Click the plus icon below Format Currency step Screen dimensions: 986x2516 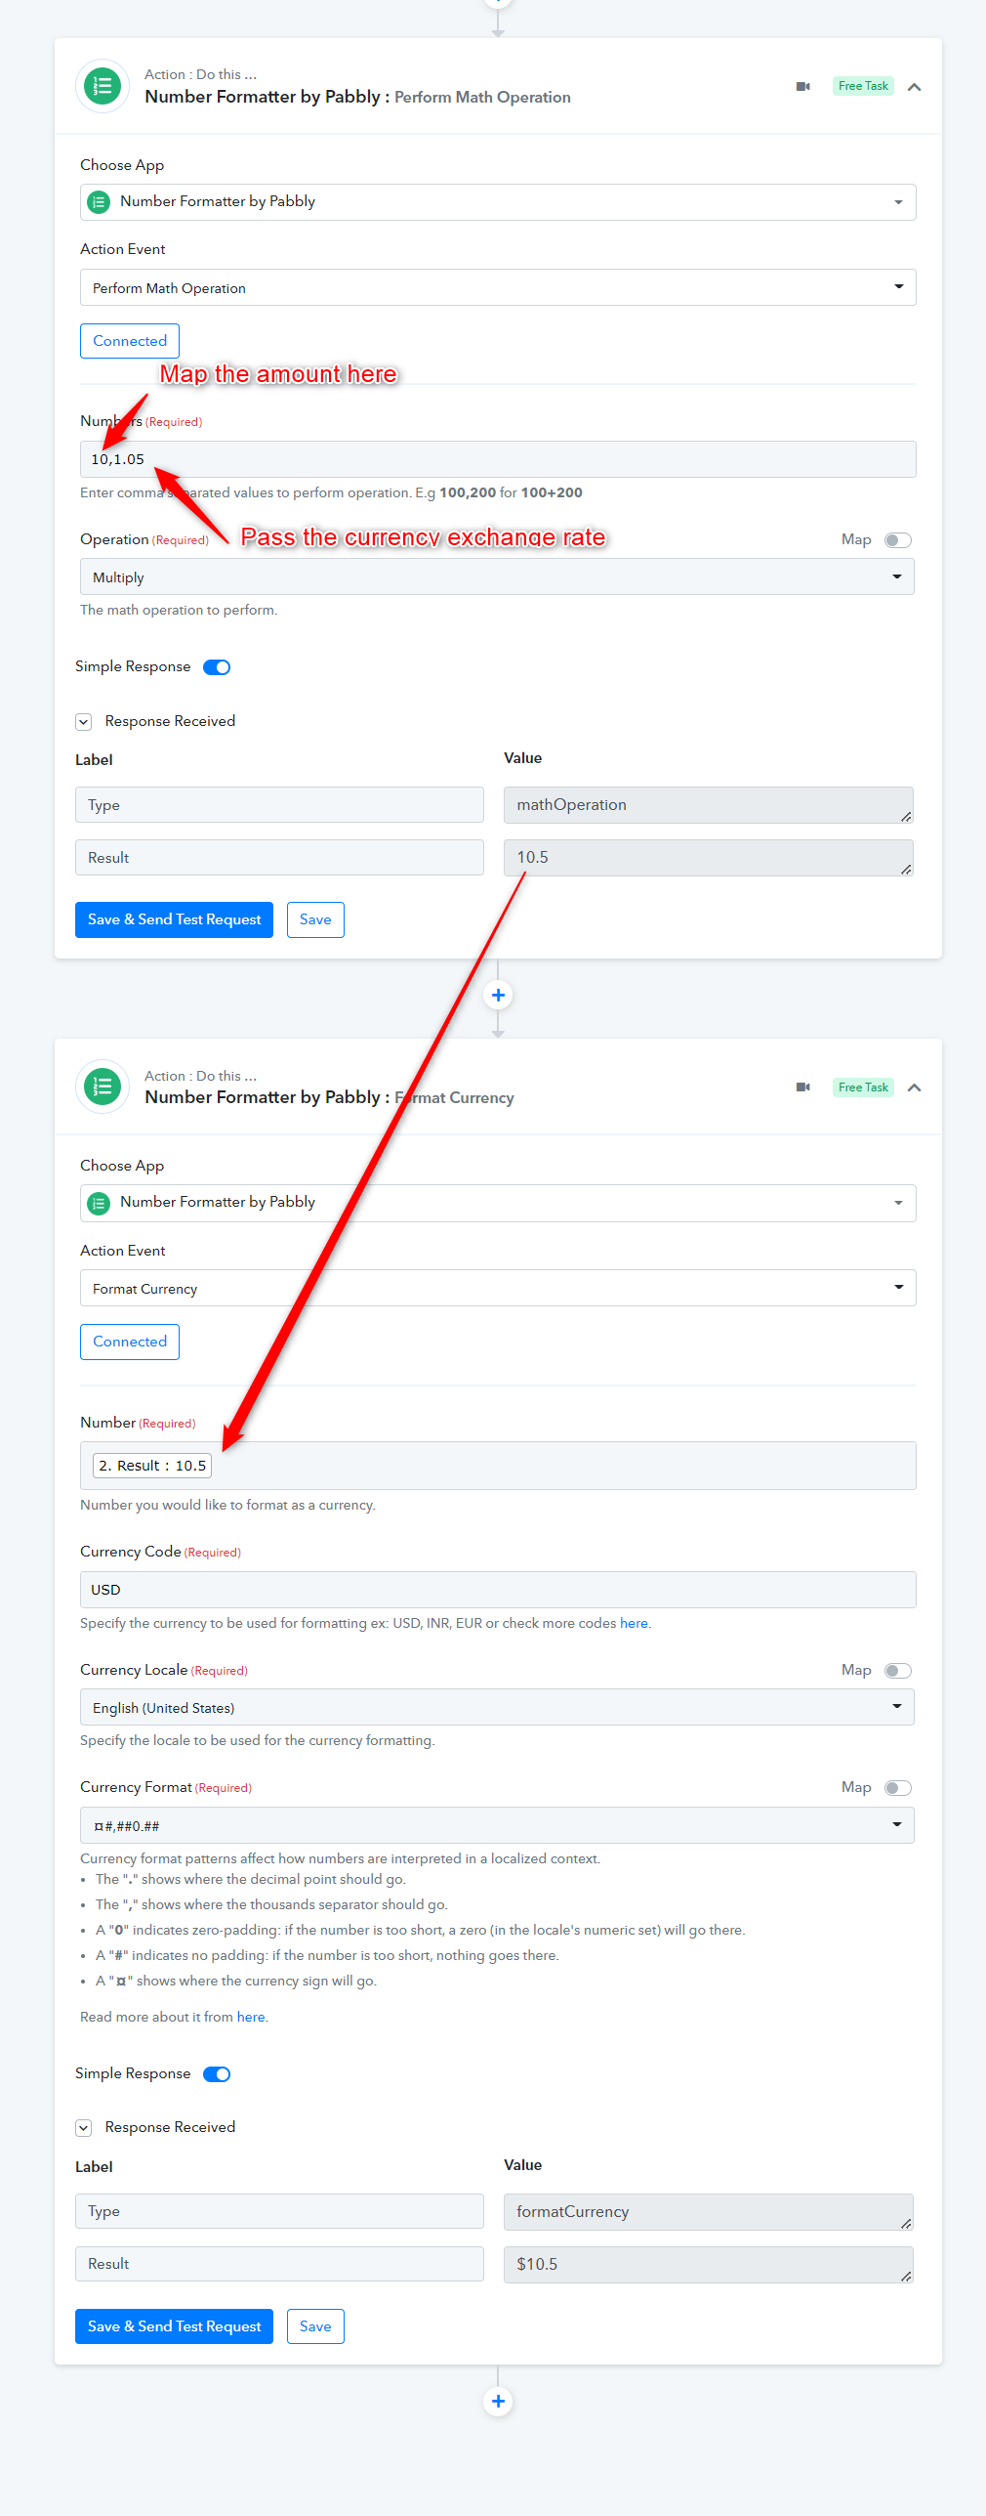click(x=498, y=2402)
